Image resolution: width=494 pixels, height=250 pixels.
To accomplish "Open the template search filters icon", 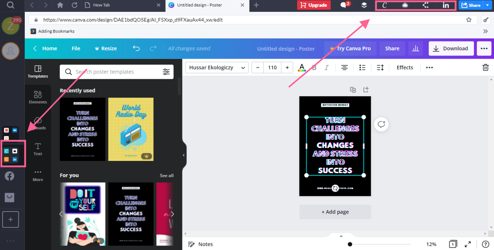I will [x=166, y=72].
